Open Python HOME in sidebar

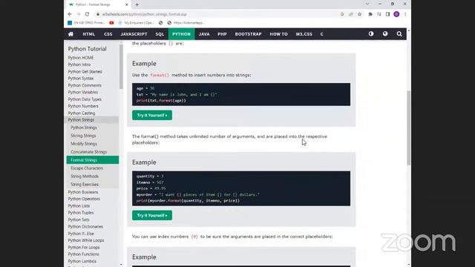[x=81, y=58]
